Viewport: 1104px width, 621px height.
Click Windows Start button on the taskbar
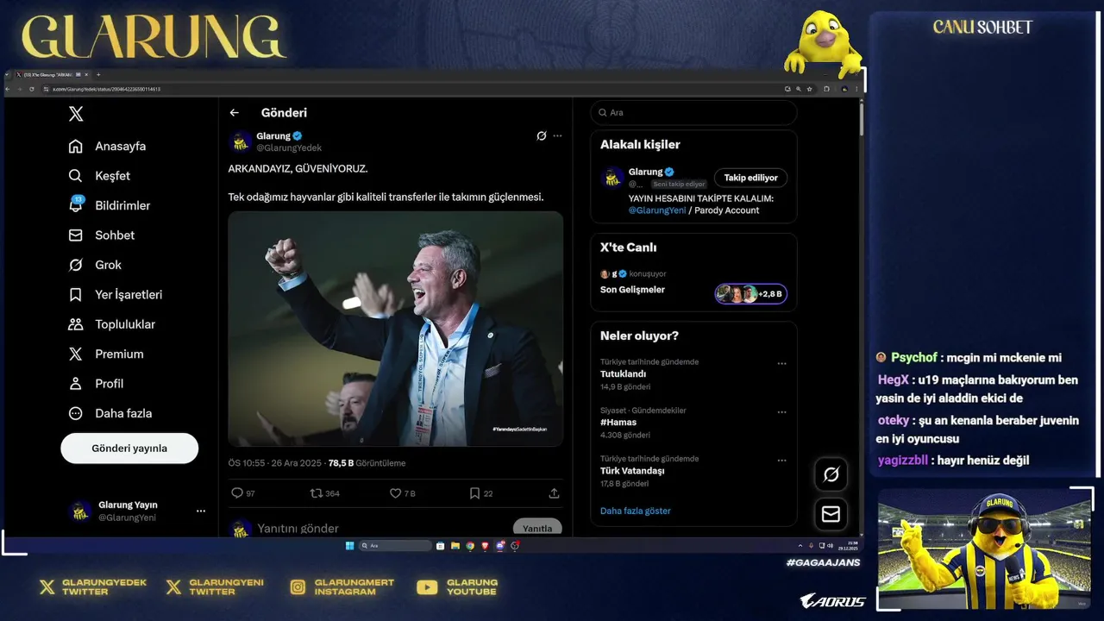349,545
